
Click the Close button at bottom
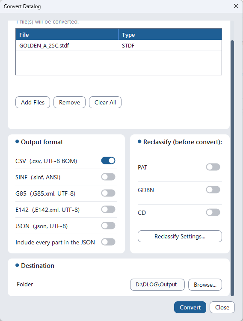tap(222, 307)
